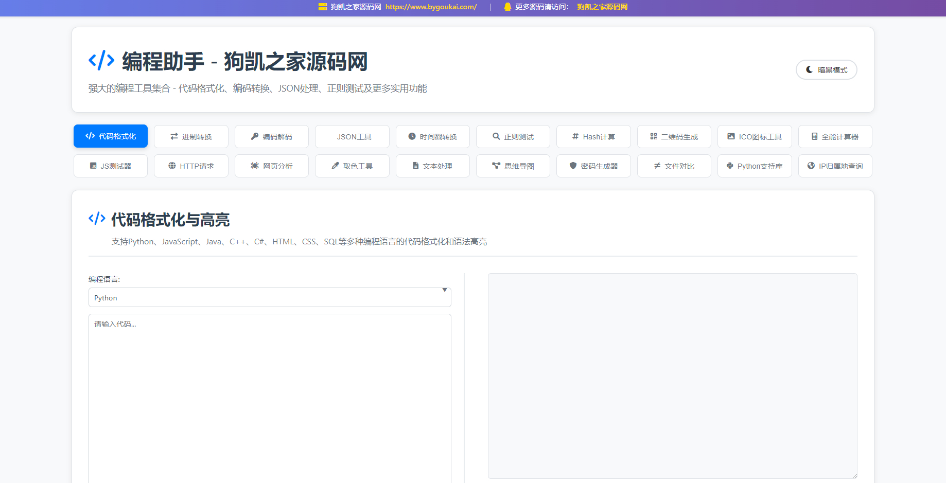Select the 时间戳转换 timestamp converter
The width and height of the screenshot is (946, 483).
pyautogui.click(x=432, y=136)
